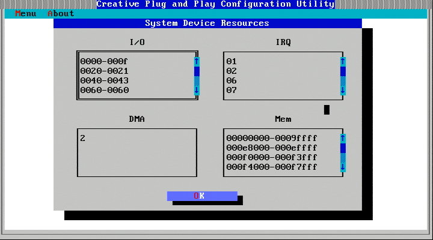Image resolution: width=433 pixels, height=240 pixels.
Task: Select memory range 000f4000-000f7fff
Action: (272, 167)
